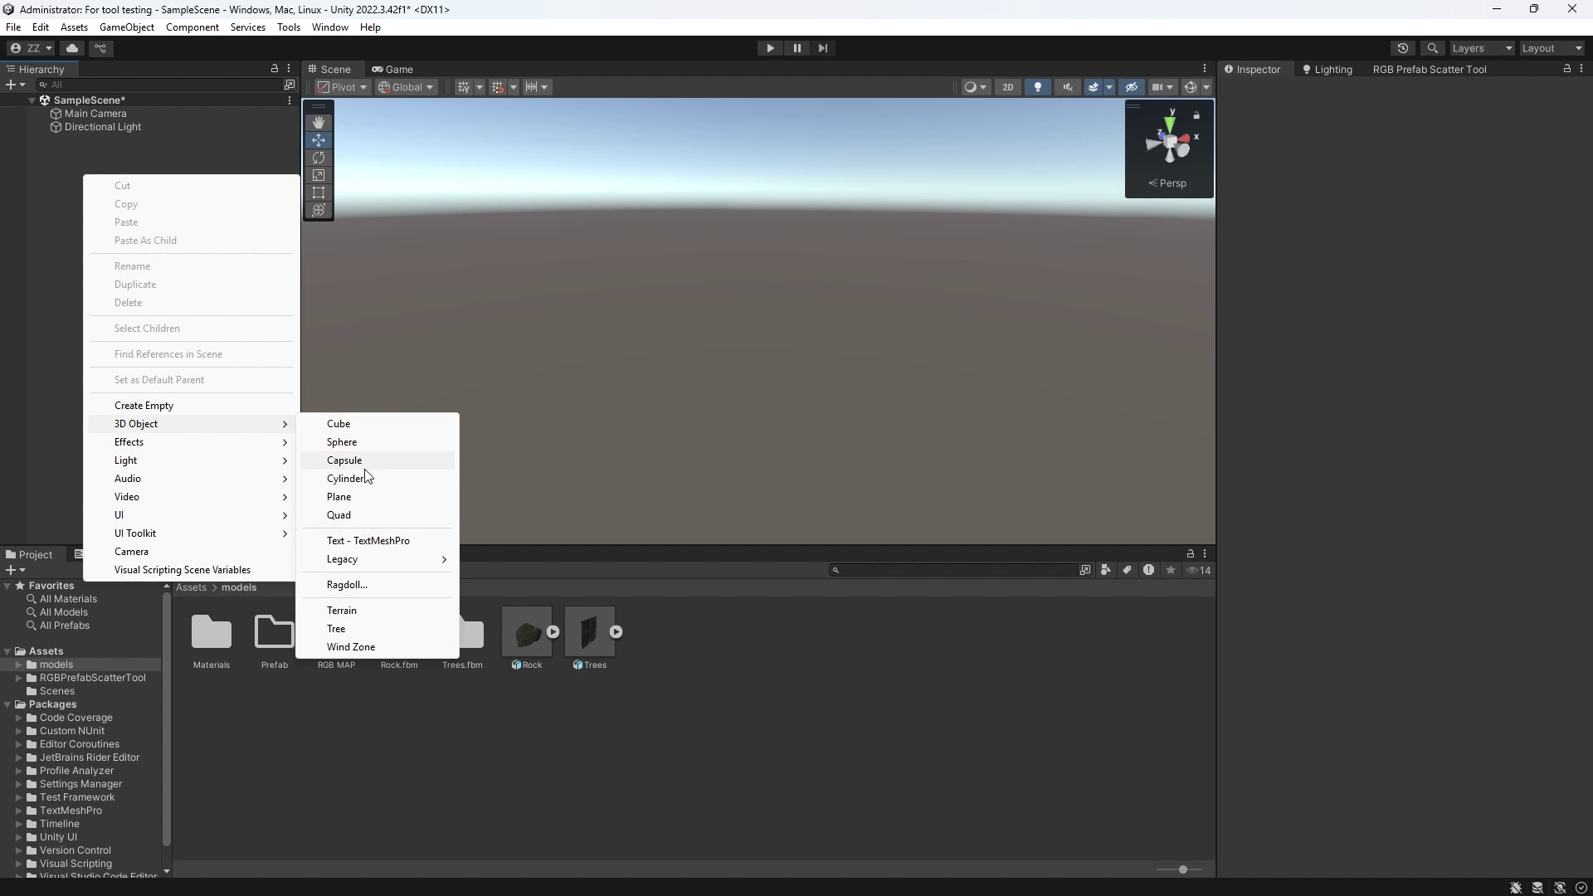This screenshot has width=1593, height=896.
Task: Toggle scene audio mute
Action: pos(1067,87)
